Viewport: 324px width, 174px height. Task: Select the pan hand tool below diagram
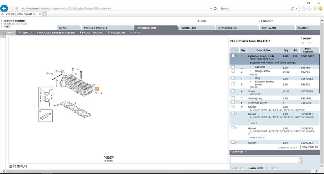14,166
